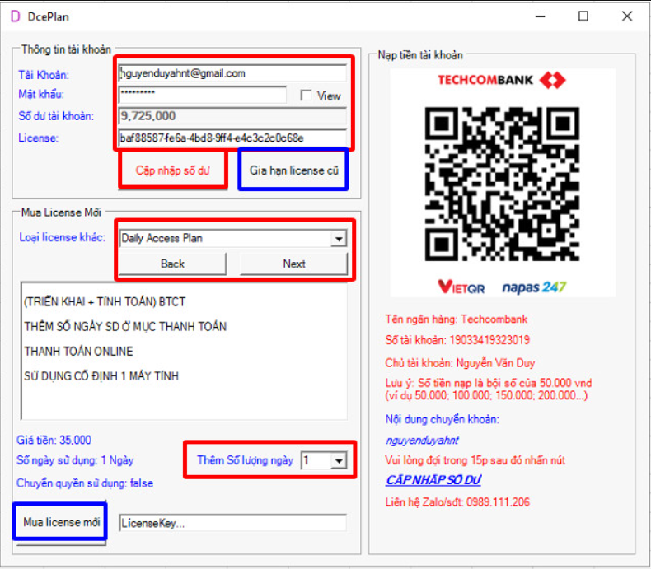Click the 'Loại license khác:' label

[x=63, y=237]
